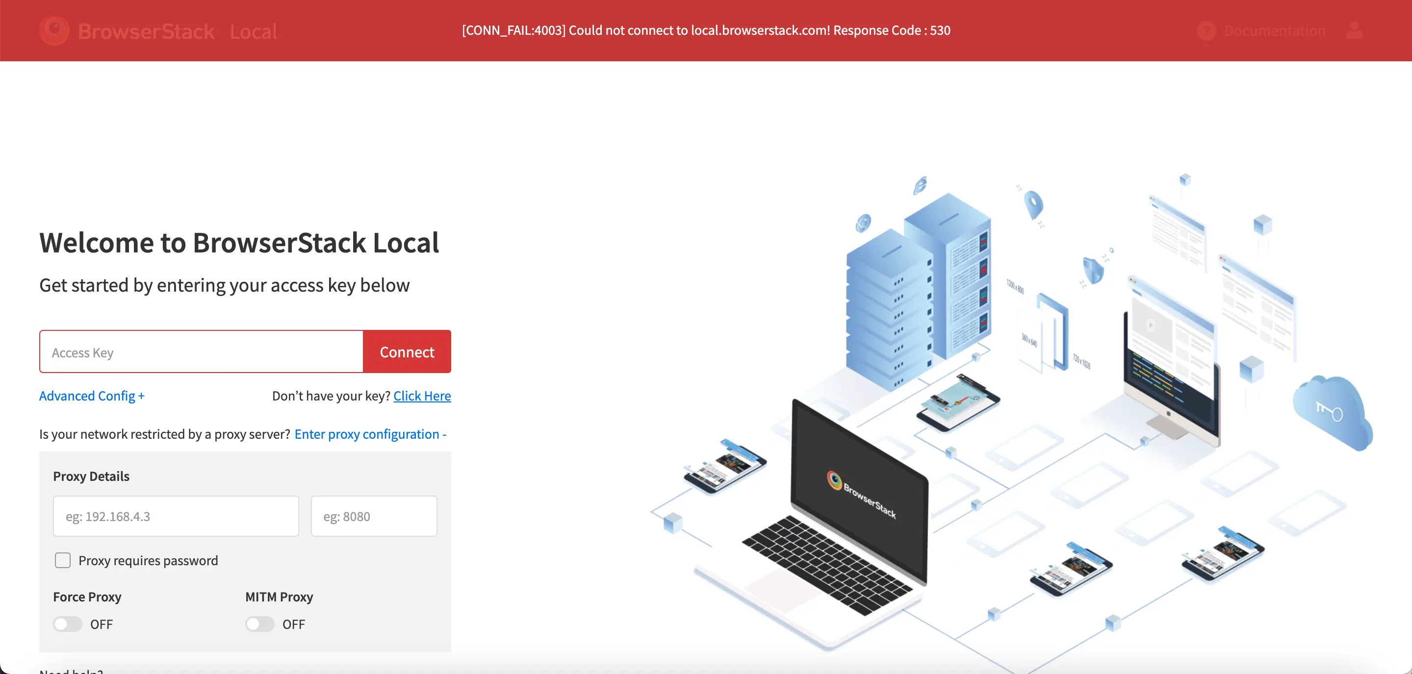Viewport: 1412px width, 674px height.
Task: Click the proxy port 8080 field
Action: tap(374, 516)
